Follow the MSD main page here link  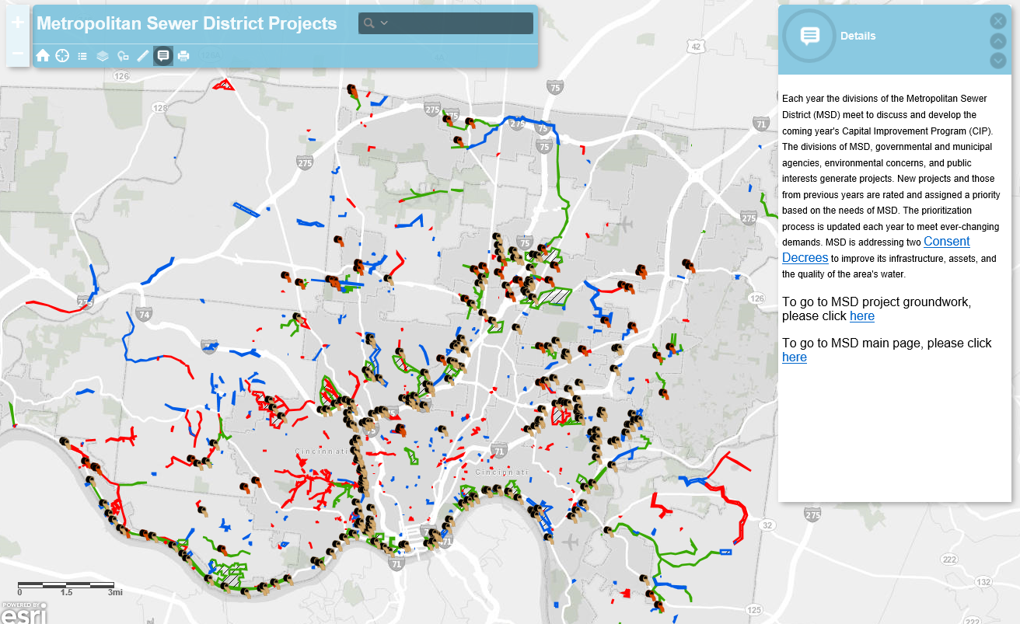coord(794,357)
